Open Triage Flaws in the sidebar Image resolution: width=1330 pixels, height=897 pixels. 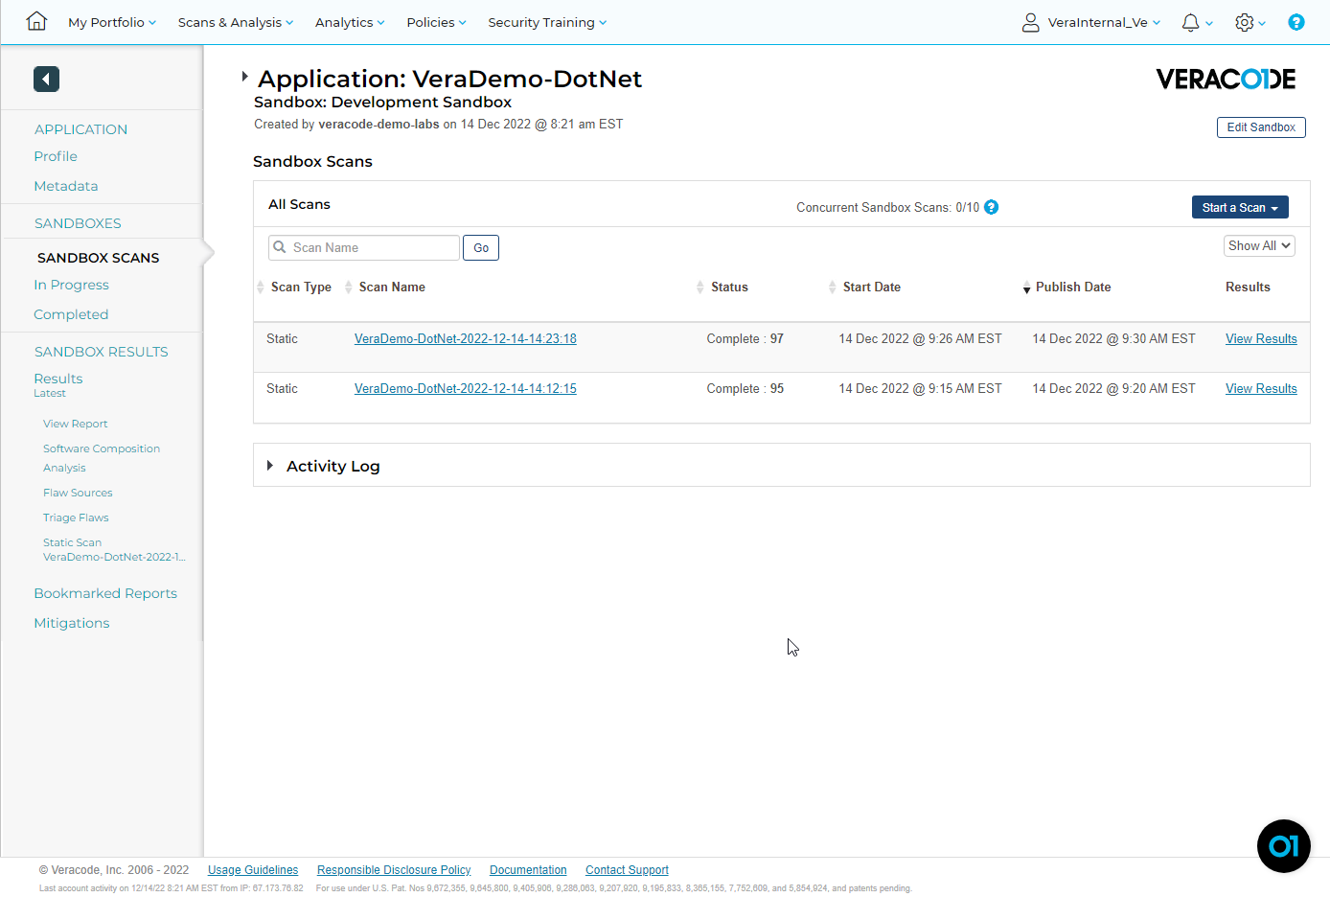[x=76, y=517]
